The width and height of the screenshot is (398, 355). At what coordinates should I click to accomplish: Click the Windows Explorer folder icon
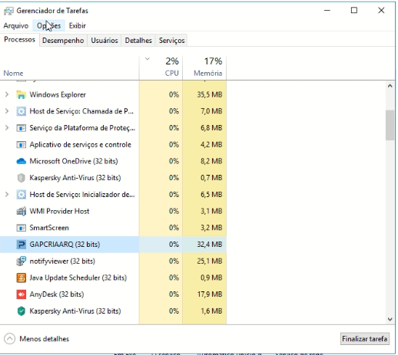pos(21,95)
